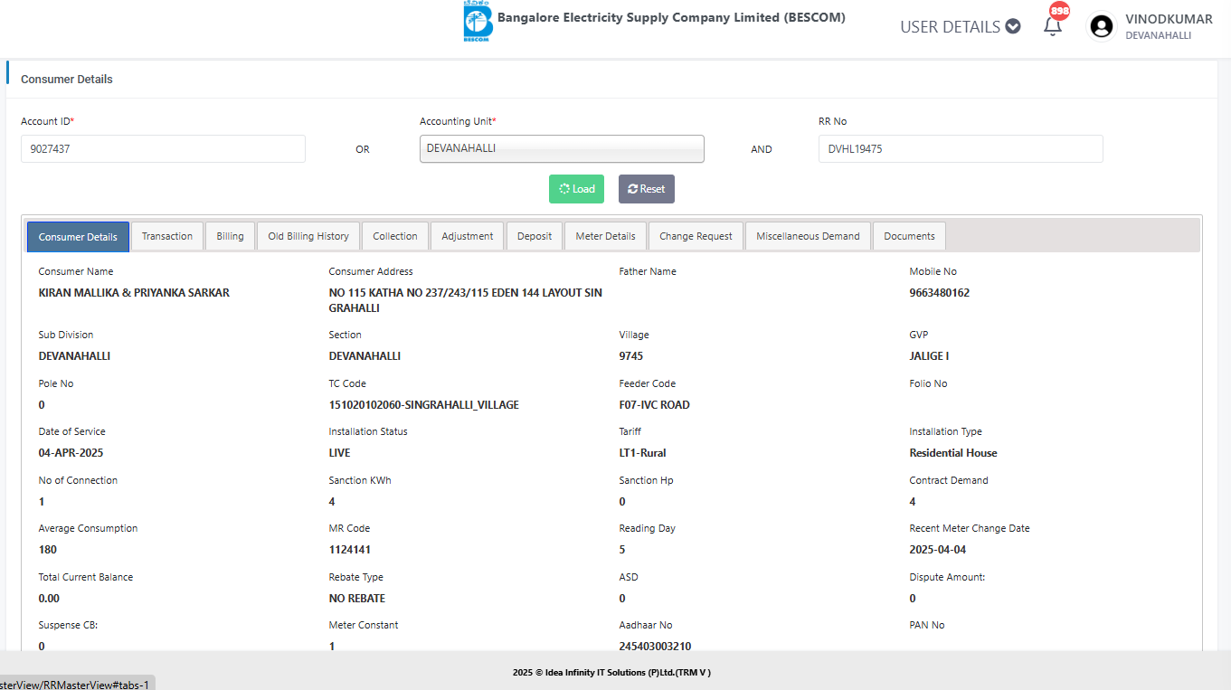Click MR Code value 1124141
1231x690 pixels.
click(x=350, y=550)
